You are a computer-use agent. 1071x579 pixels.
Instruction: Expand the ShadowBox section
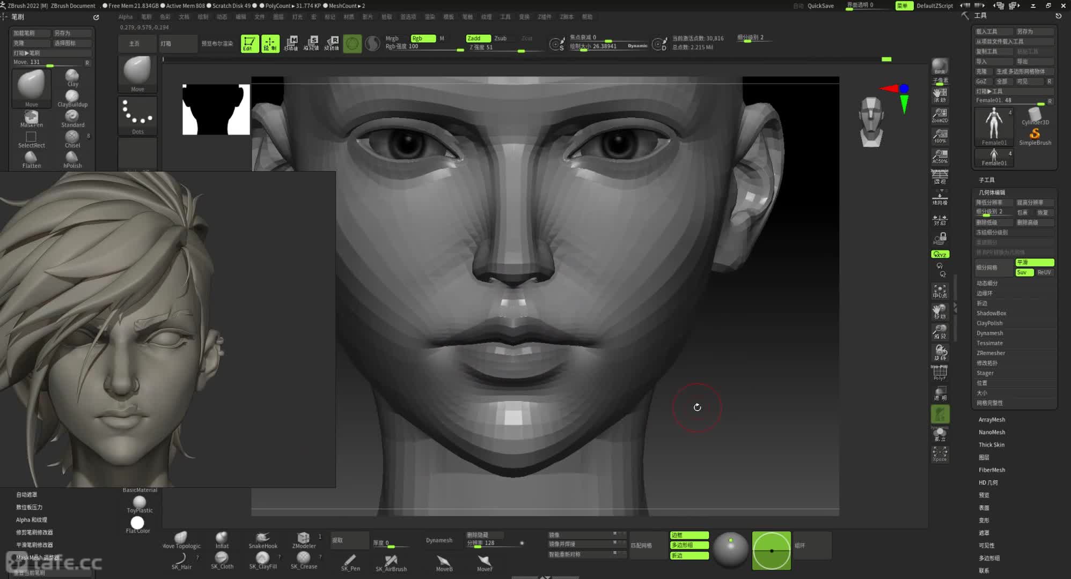tap(991, 313)
